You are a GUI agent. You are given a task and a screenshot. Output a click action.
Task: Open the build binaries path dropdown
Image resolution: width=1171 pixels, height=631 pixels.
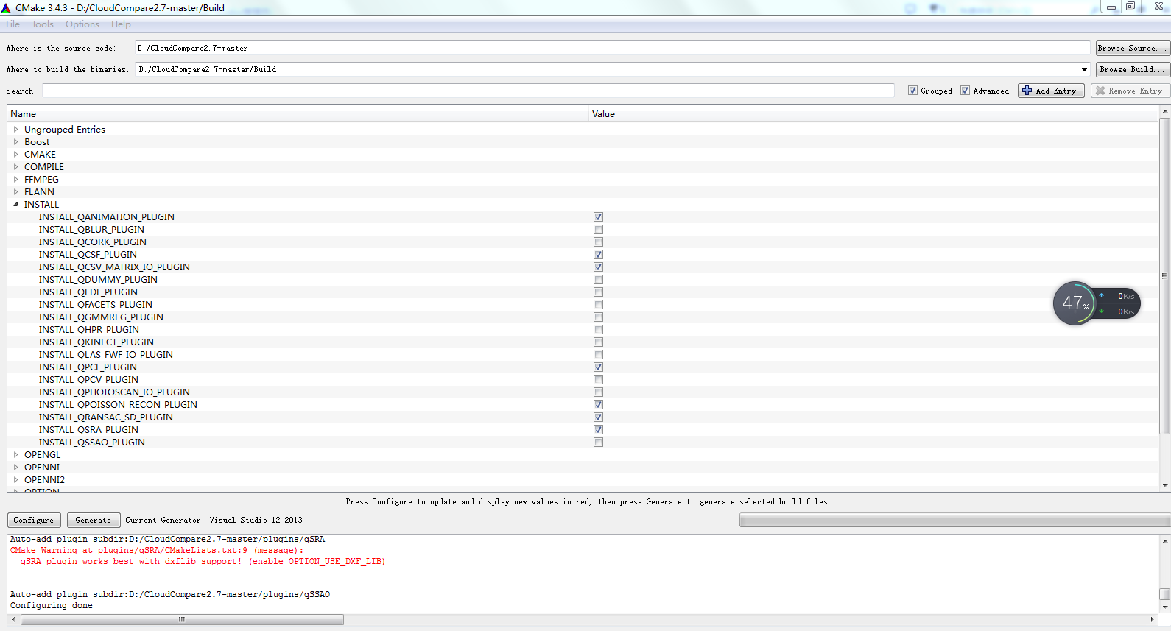pos(1084,70)
